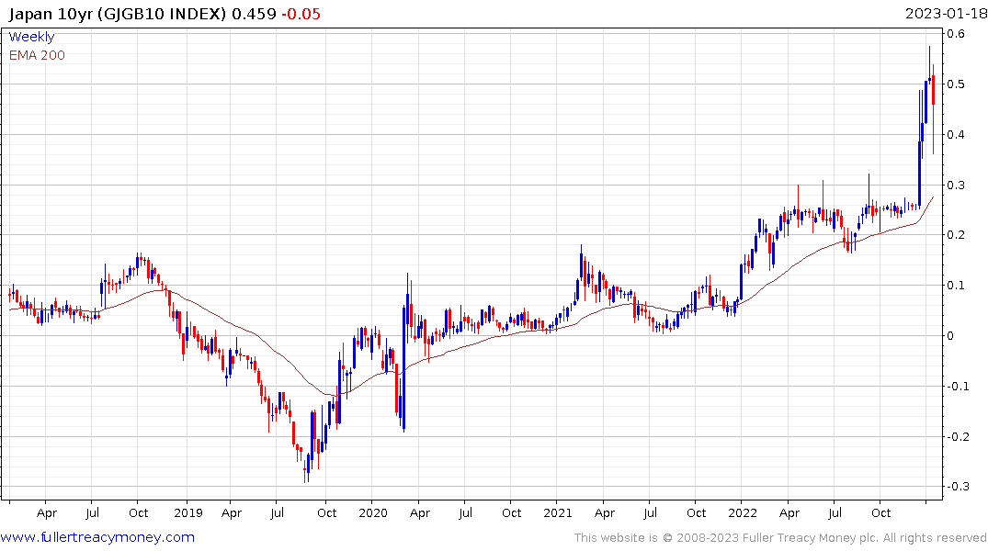The height and width of the screenshot is (551, 988).
Task: Click the '2021' x-axis label
Action: pyautogui.click(x=558, y=512)
